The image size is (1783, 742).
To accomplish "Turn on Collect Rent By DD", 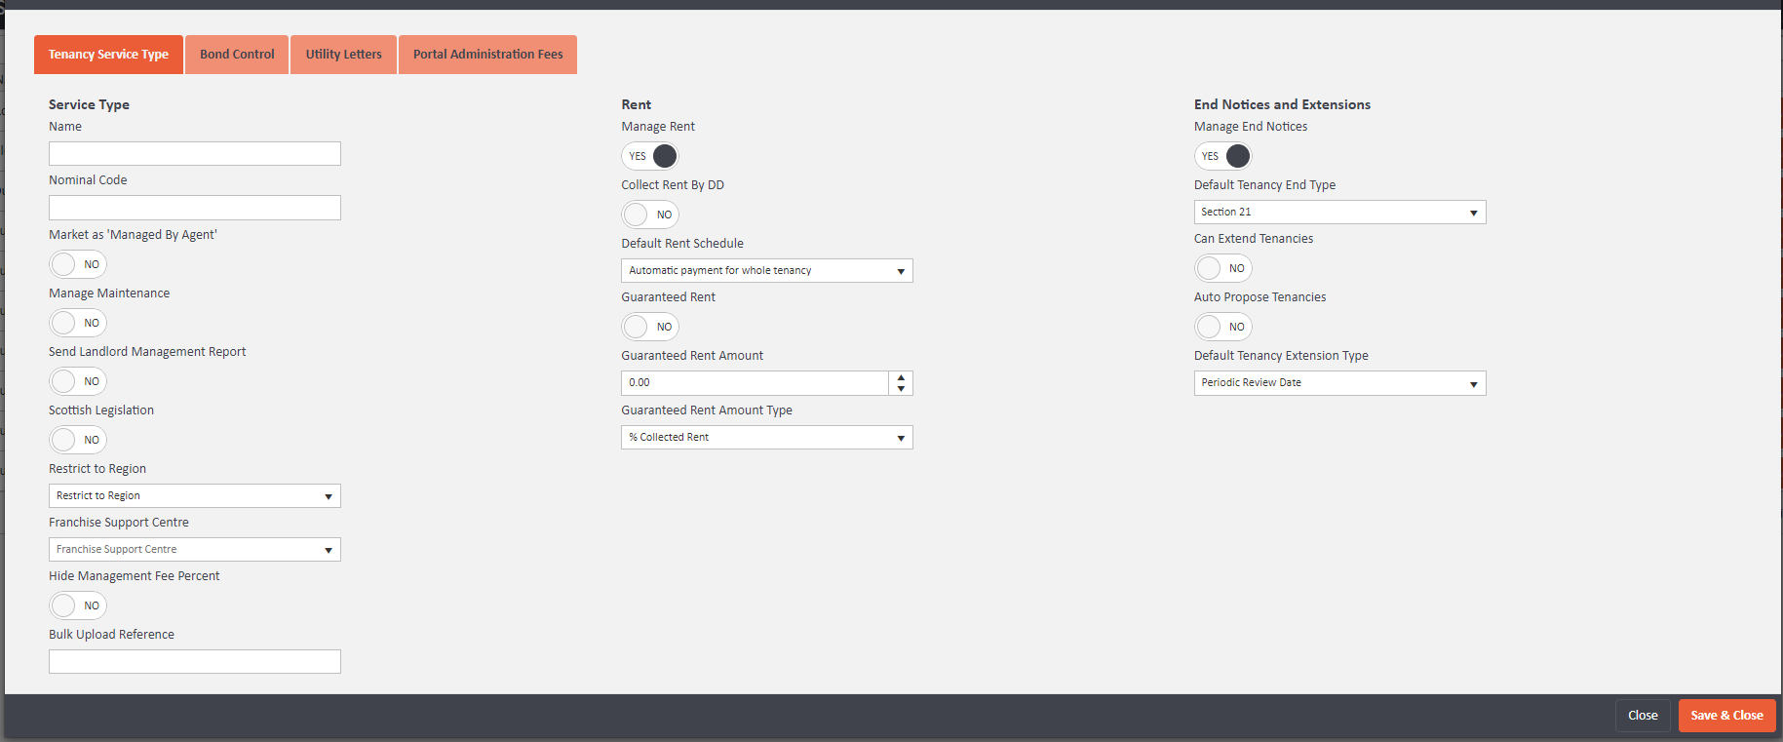I will point(650,215).
